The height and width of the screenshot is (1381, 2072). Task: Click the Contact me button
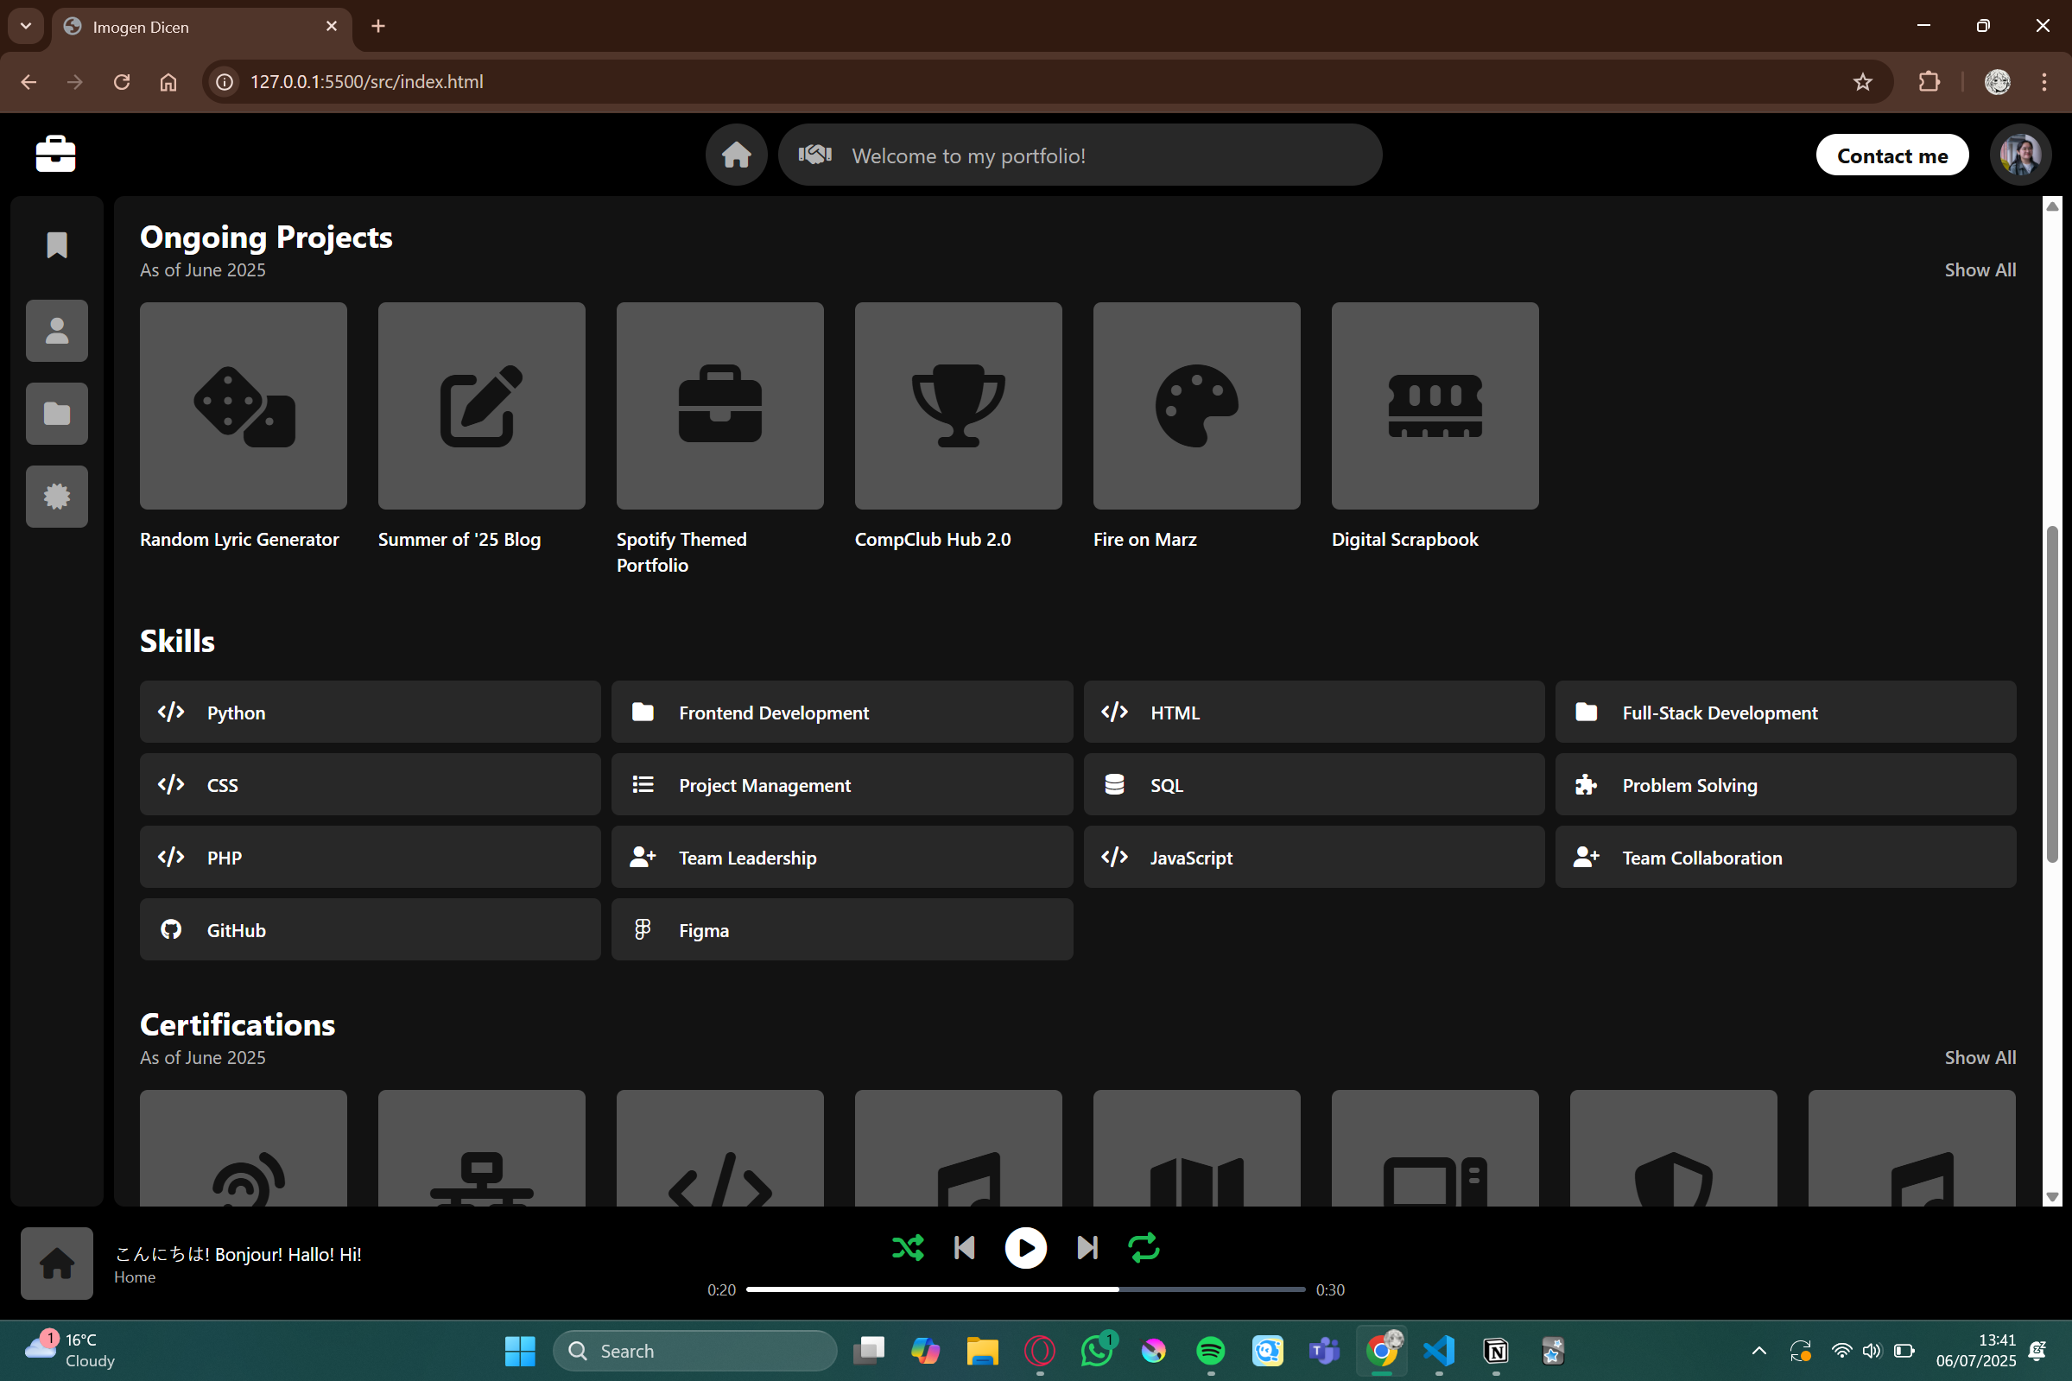coord(1891,155)
